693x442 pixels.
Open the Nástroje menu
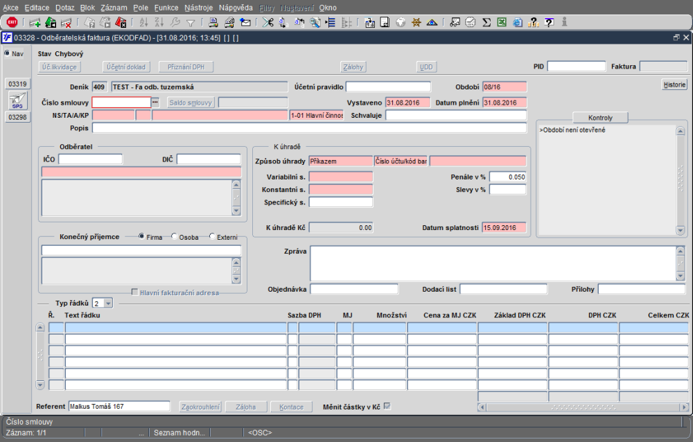(x=198, y=7)
